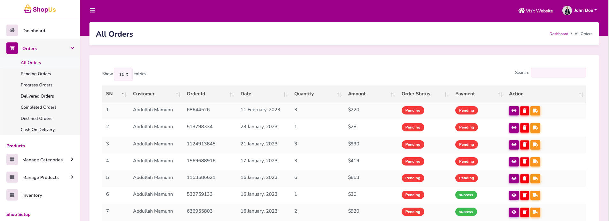Screen dimensions: 609x221
Task: Click the Dashboard home icon in sidebar
Action: 12,31
